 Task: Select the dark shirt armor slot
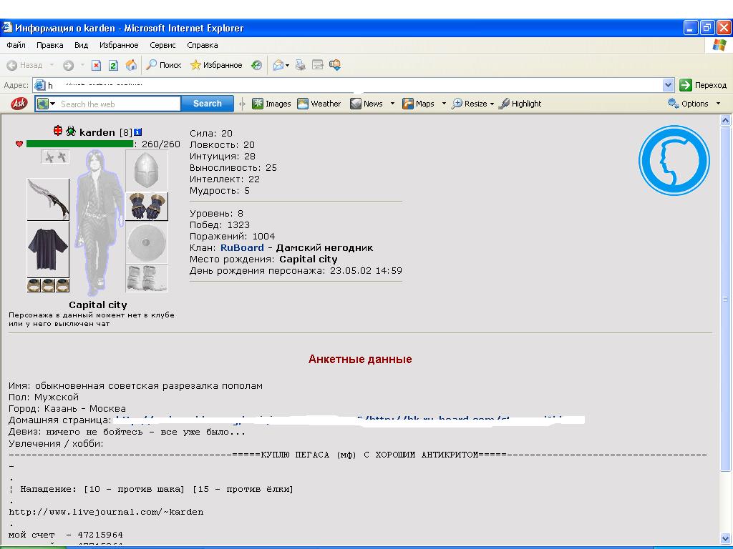tap(48, 249)
